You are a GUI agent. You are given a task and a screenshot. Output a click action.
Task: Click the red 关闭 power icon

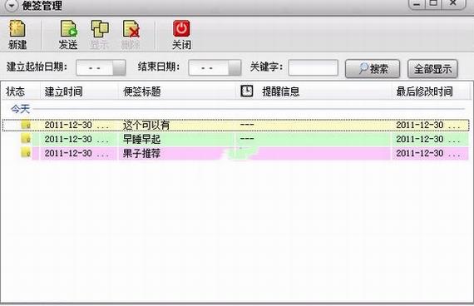tap(181, 28)
